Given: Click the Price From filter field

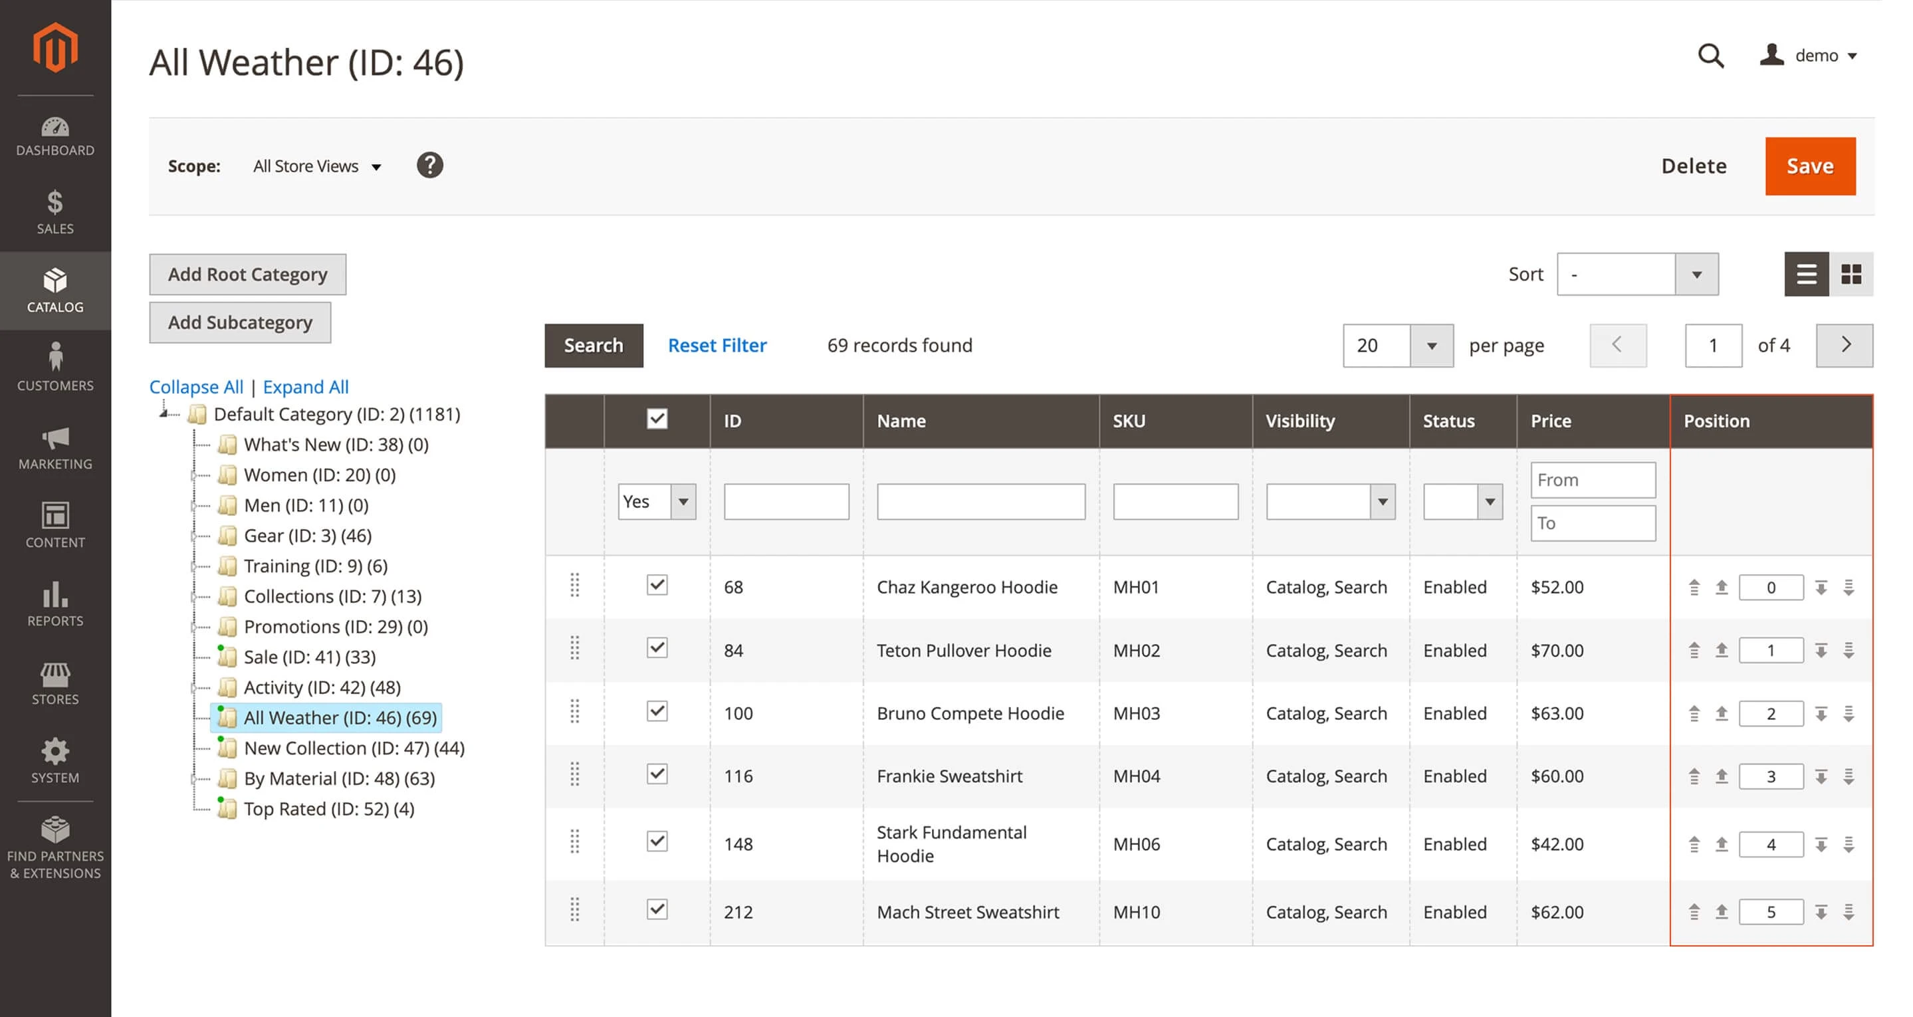Looking at the screenshot, I should click(1592, 479).
